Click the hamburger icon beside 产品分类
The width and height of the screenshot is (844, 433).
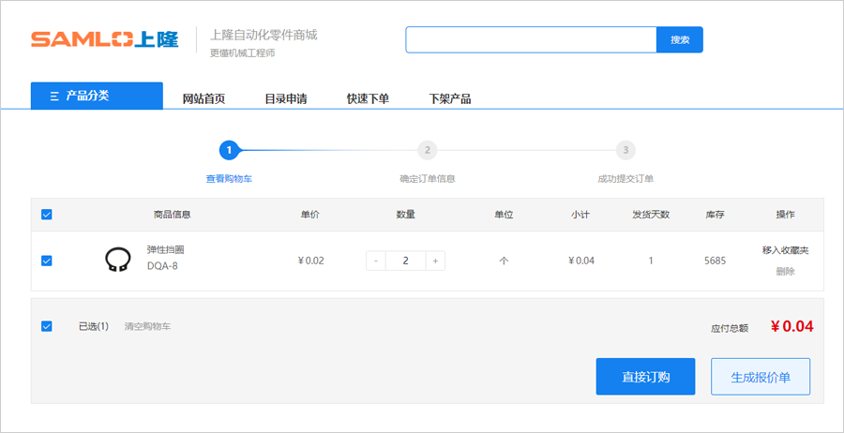[54, 96]
